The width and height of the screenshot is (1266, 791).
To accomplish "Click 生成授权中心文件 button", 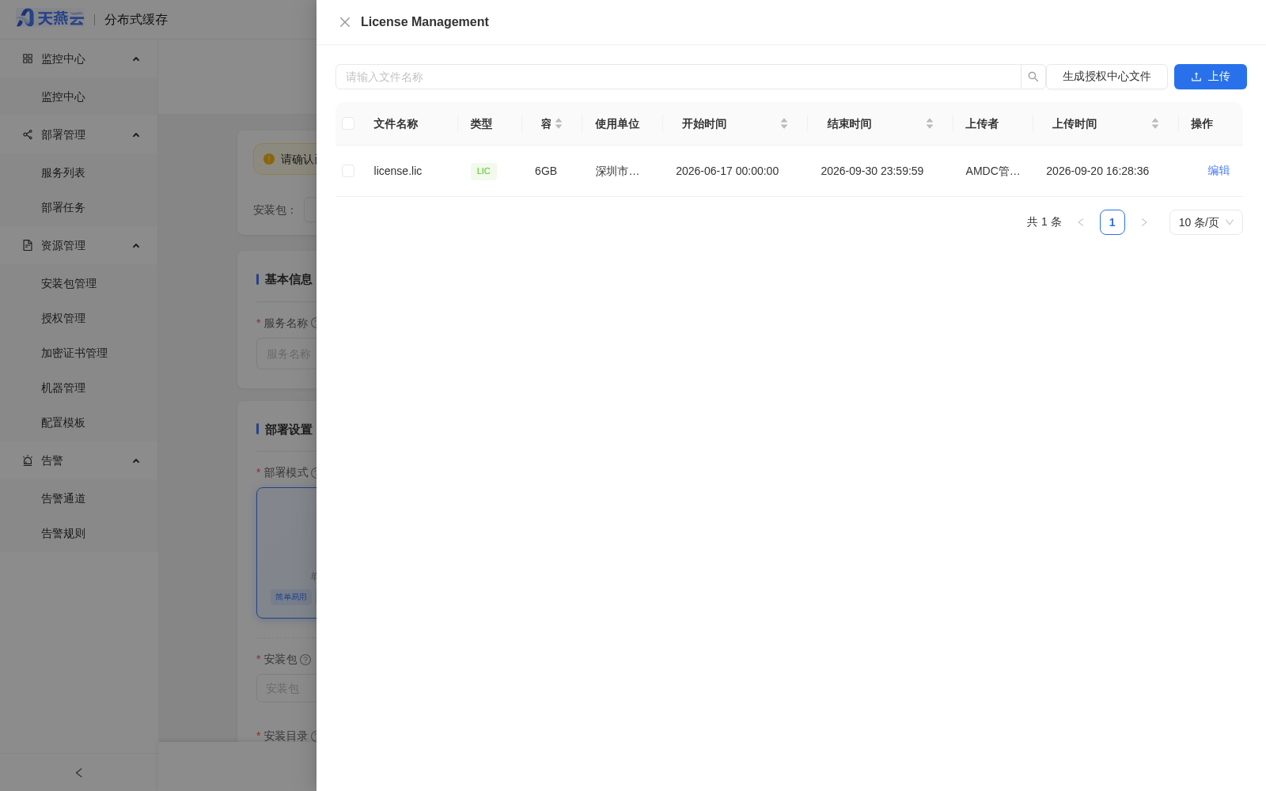I will [1106, 77].
